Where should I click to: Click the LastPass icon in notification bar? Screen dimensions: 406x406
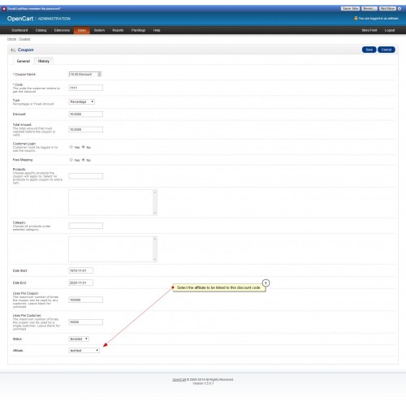pos(4,9)
